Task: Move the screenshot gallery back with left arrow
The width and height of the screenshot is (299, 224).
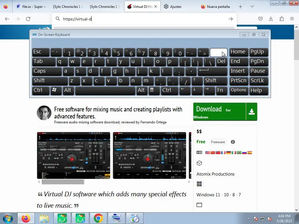Action: tap(39, 182)
